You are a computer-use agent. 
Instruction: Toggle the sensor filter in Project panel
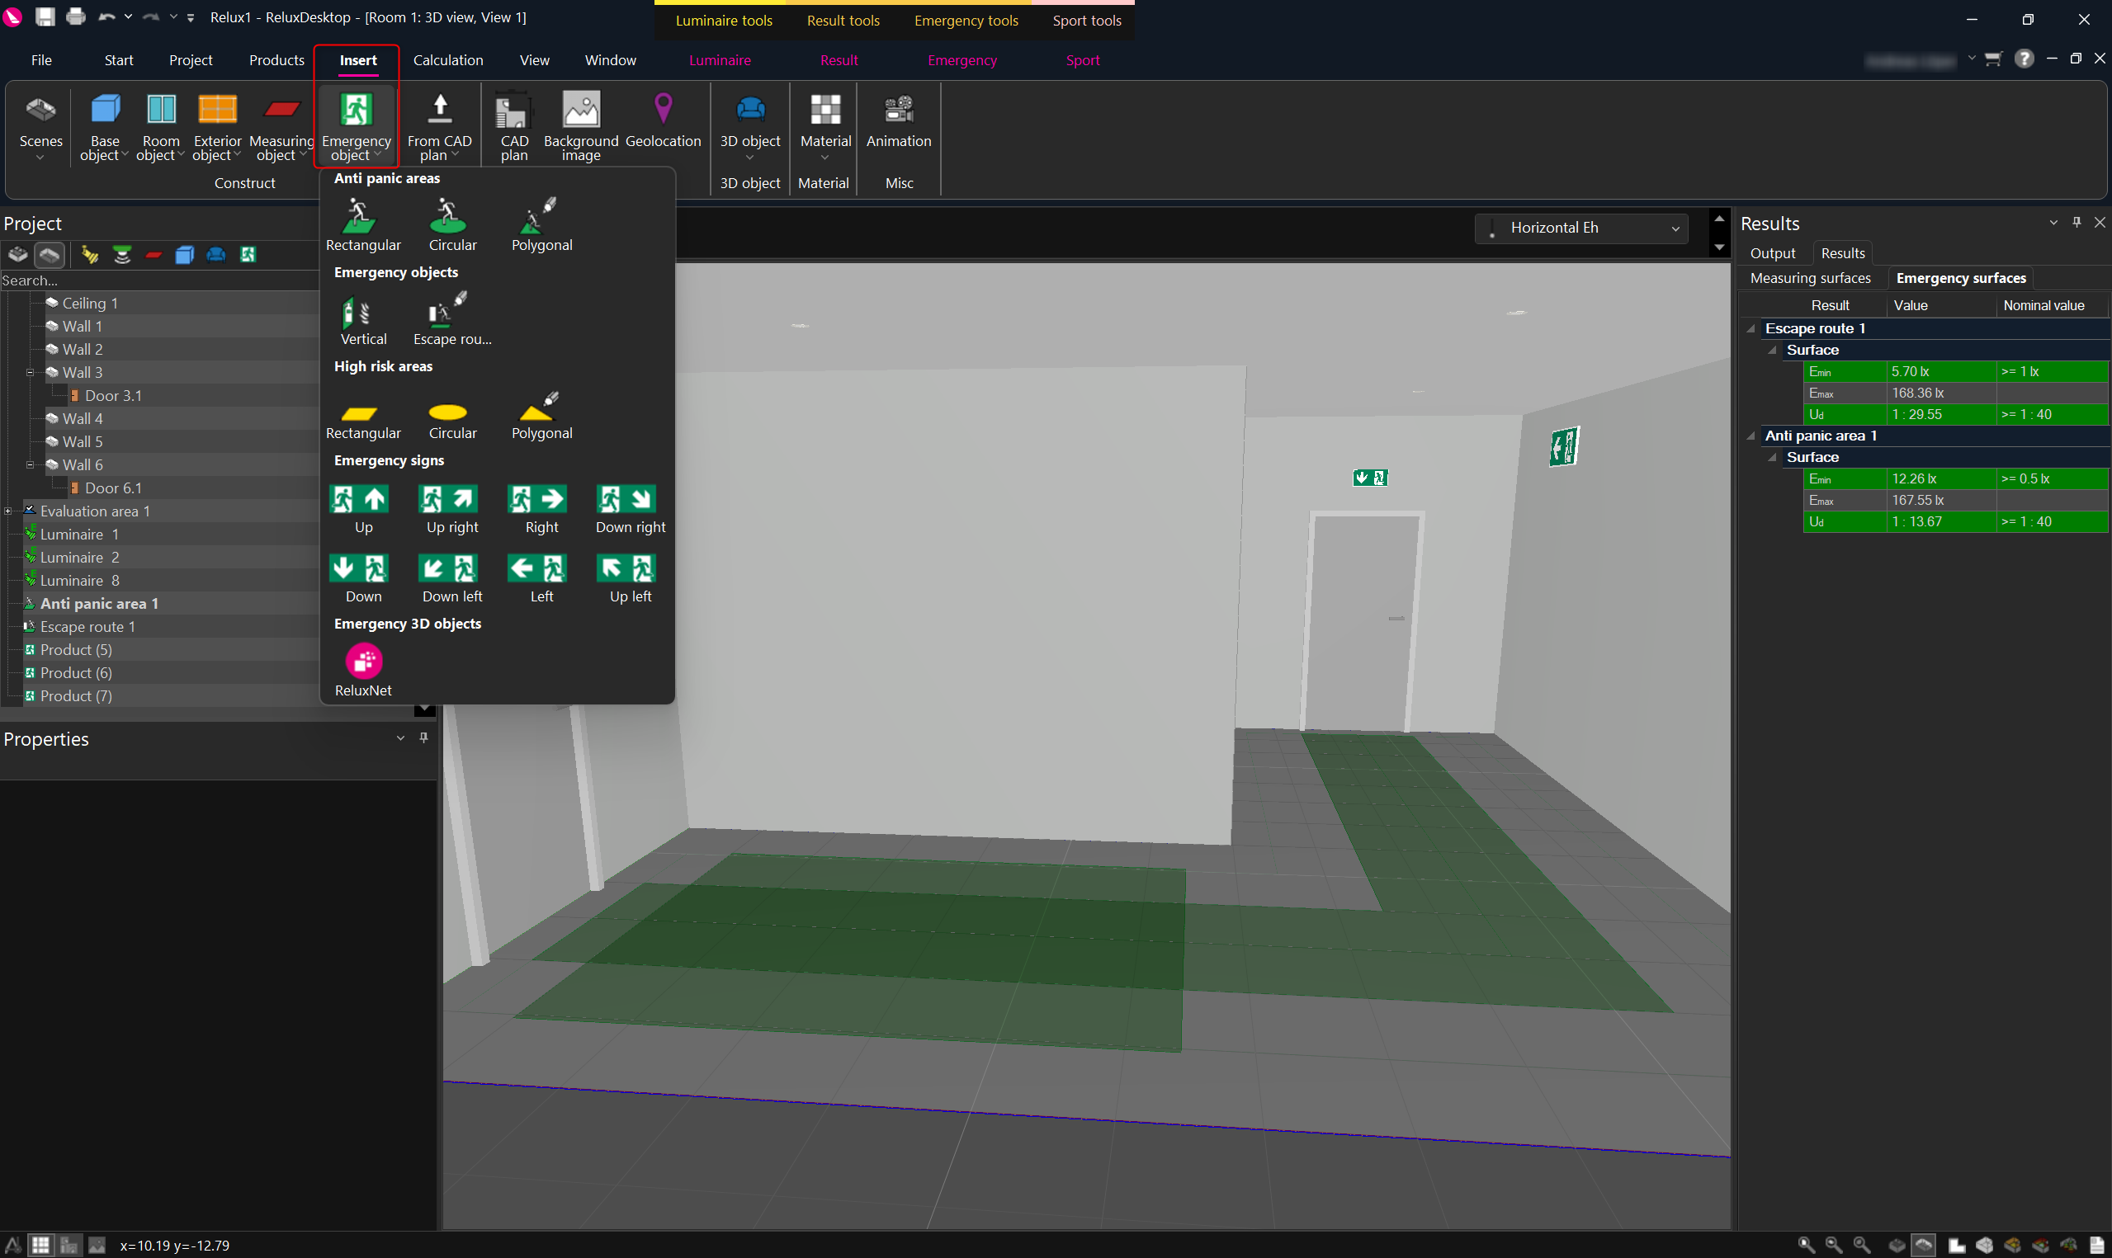coord(122,254)
